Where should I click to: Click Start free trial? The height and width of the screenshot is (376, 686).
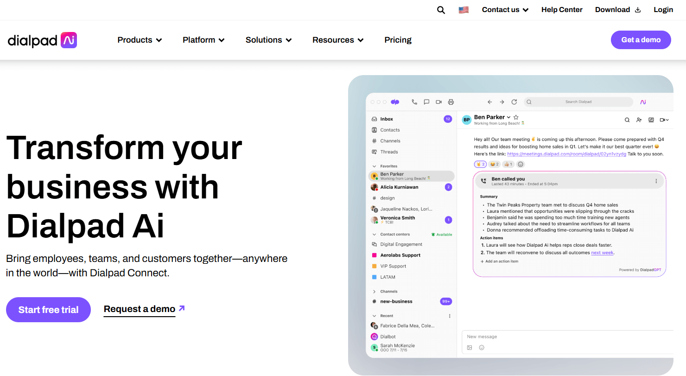coord(48,310)
